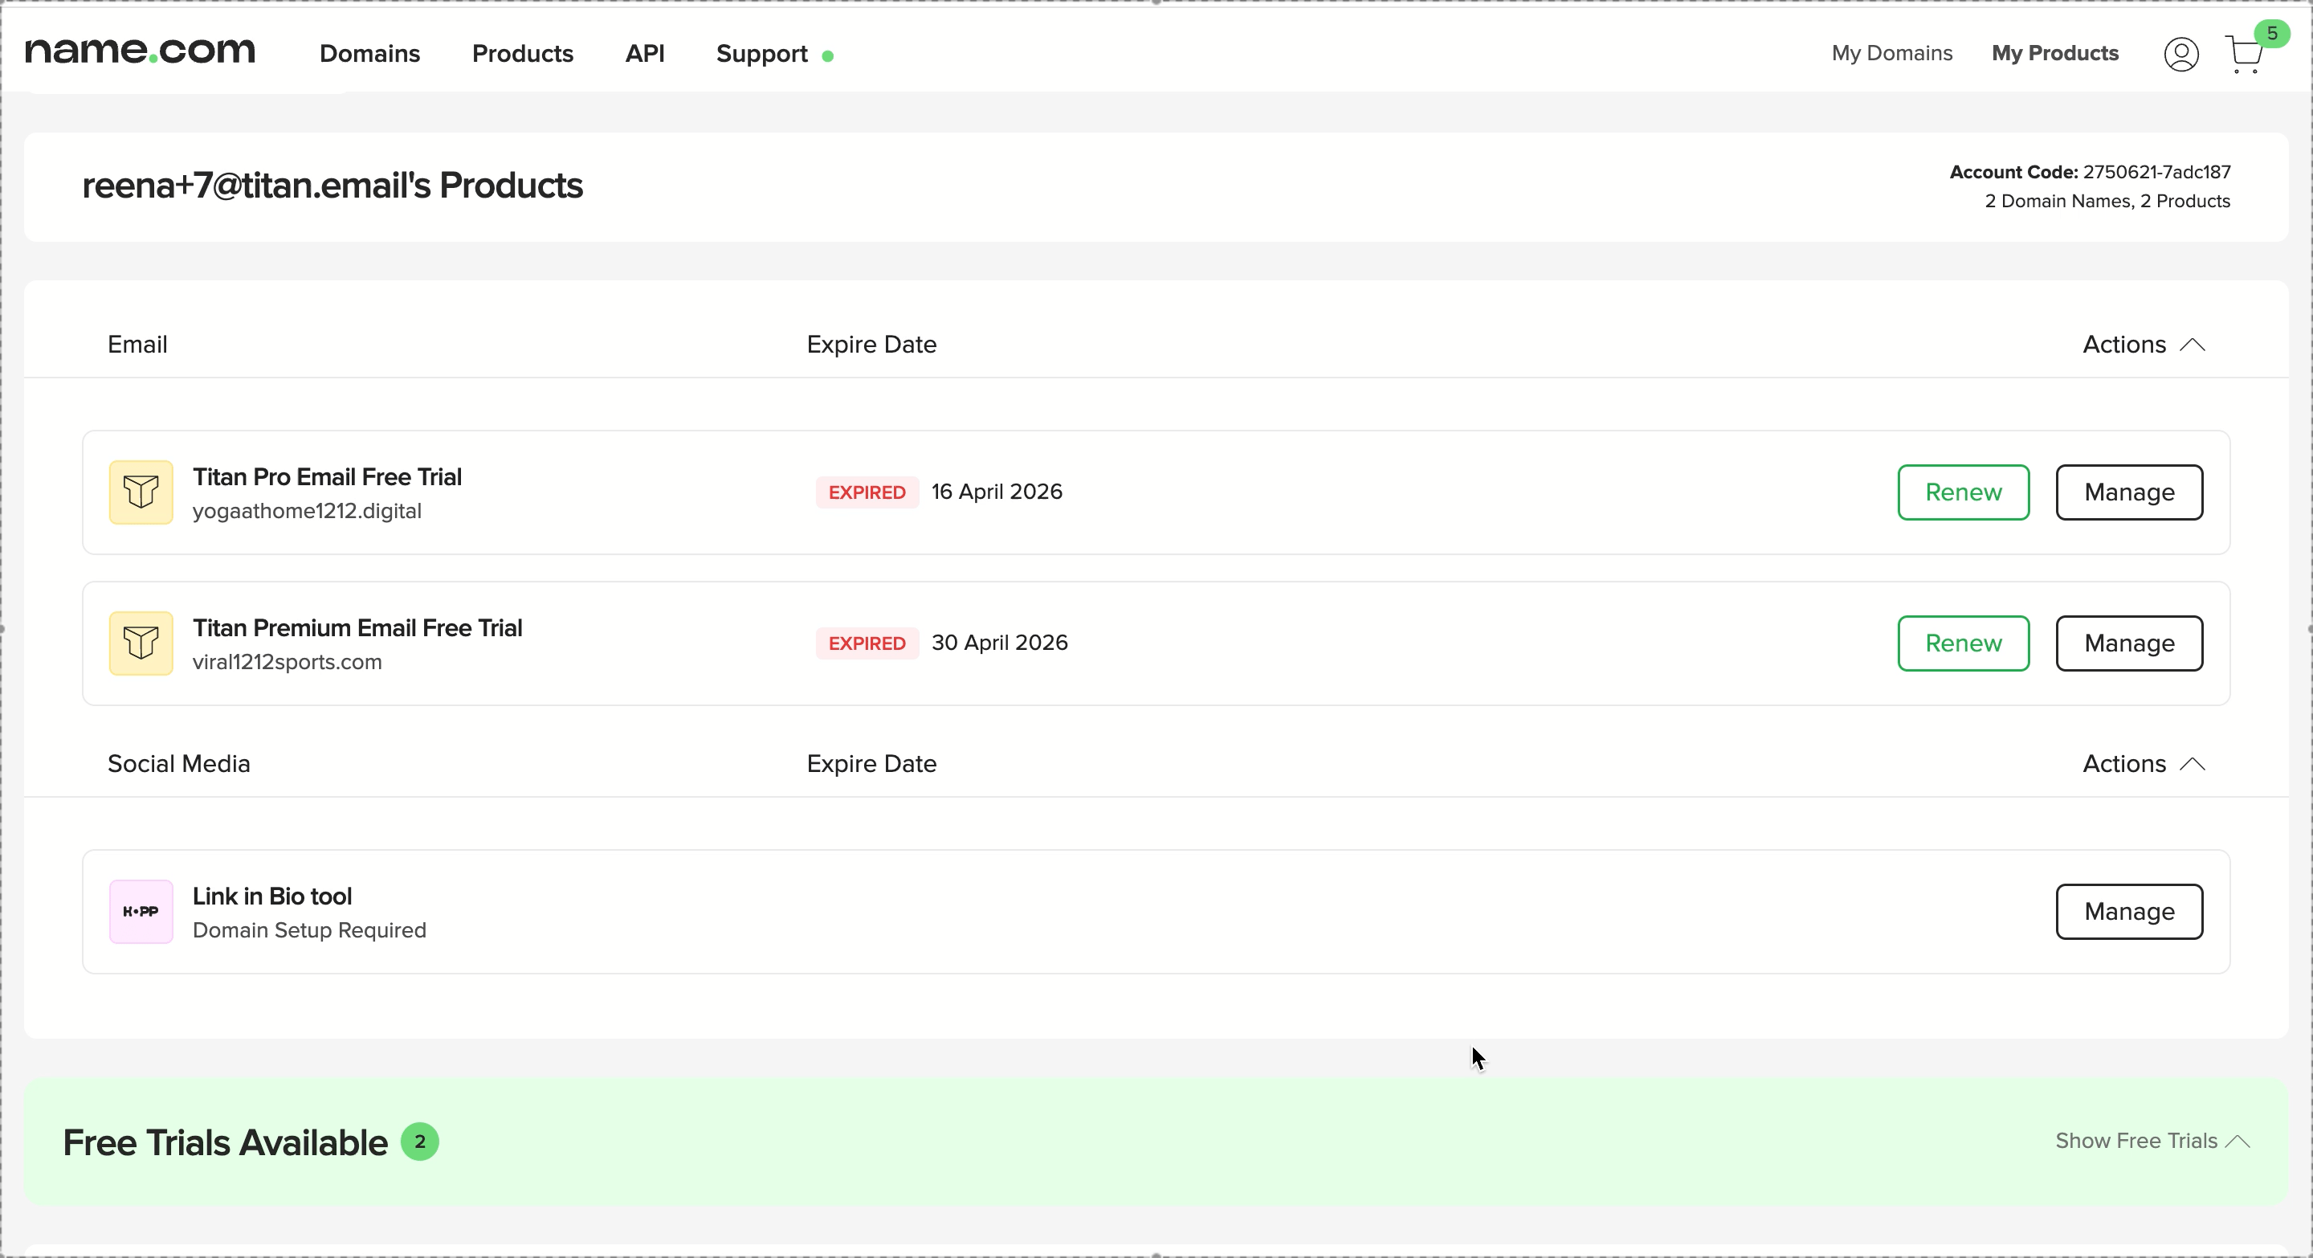The height and width of the screenshot is (1258, 2313).
Task: Manage the Link in Bio tool
Action: [x=2129, y=912]
